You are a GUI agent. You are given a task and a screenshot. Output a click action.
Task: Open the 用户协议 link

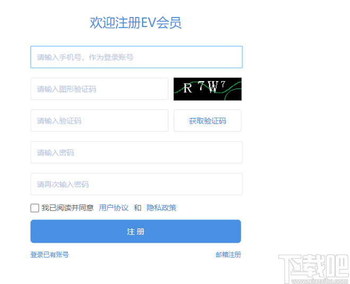coord(113,208)
